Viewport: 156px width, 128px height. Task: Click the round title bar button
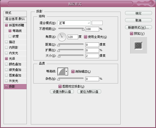pyautogui.click(x=151, y=3)
